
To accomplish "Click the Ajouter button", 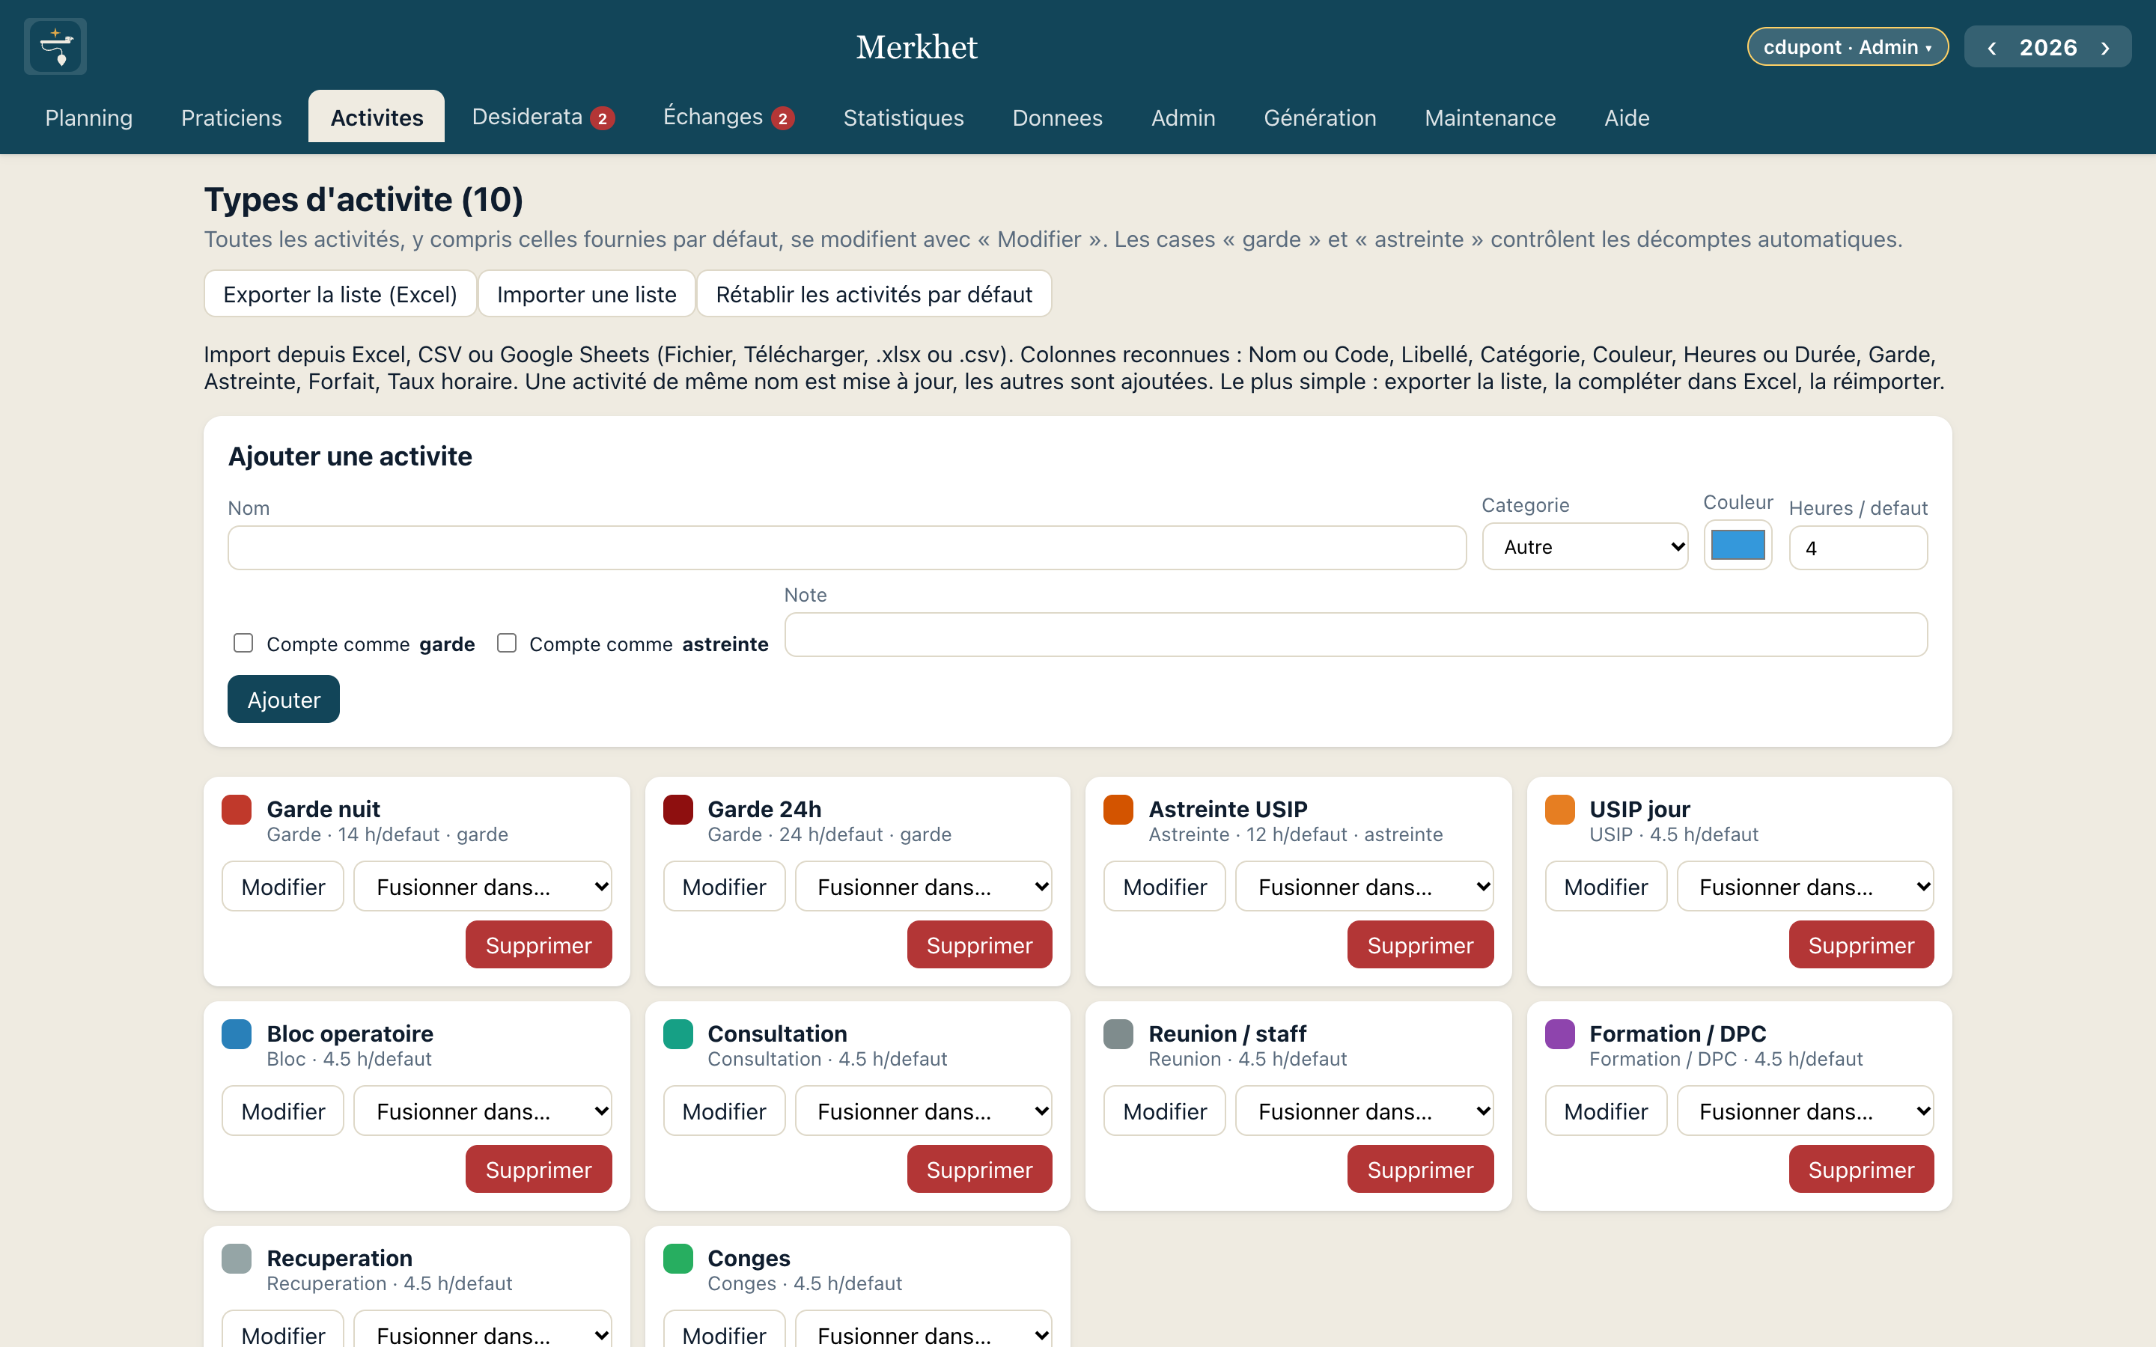I will (x=283, y=700).
